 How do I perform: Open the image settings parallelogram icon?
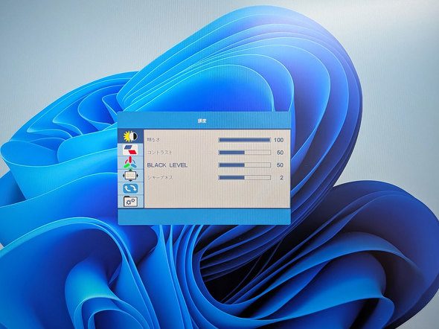click(x=130, y=150)
